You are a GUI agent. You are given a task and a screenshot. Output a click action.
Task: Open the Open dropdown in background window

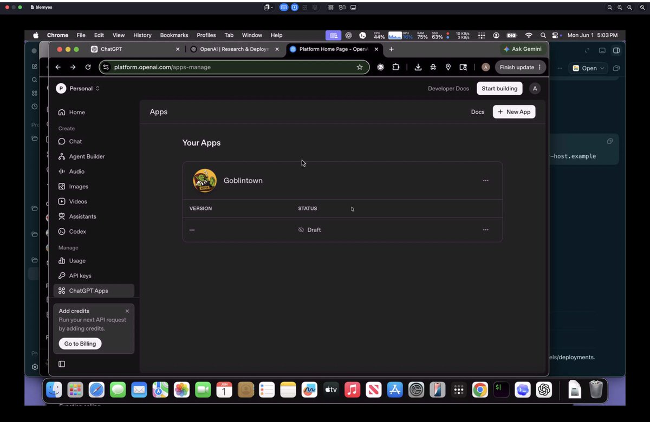click(x=588, y=68)
